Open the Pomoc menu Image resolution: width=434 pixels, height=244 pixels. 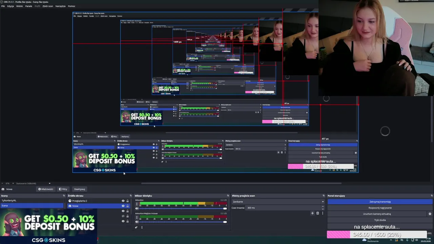(72, 6)
